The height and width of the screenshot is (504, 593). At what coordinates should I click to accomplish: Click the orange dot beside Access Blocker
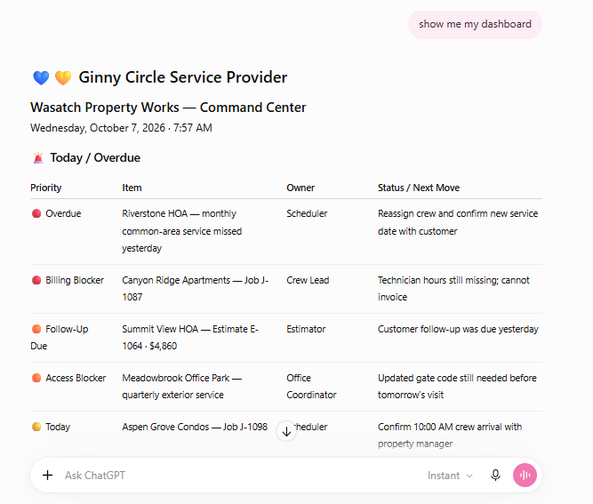coord(36,378)
